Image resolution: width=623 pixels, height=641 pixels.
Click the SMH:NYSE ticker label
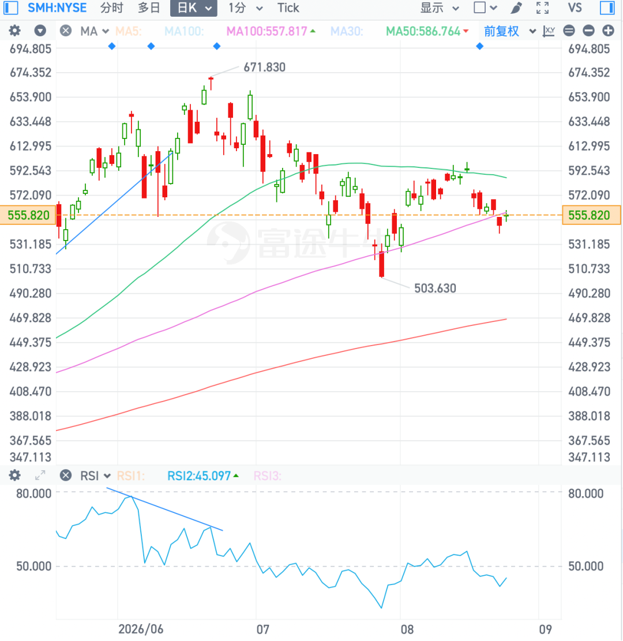pyautogui.click(x=57, y=8)
